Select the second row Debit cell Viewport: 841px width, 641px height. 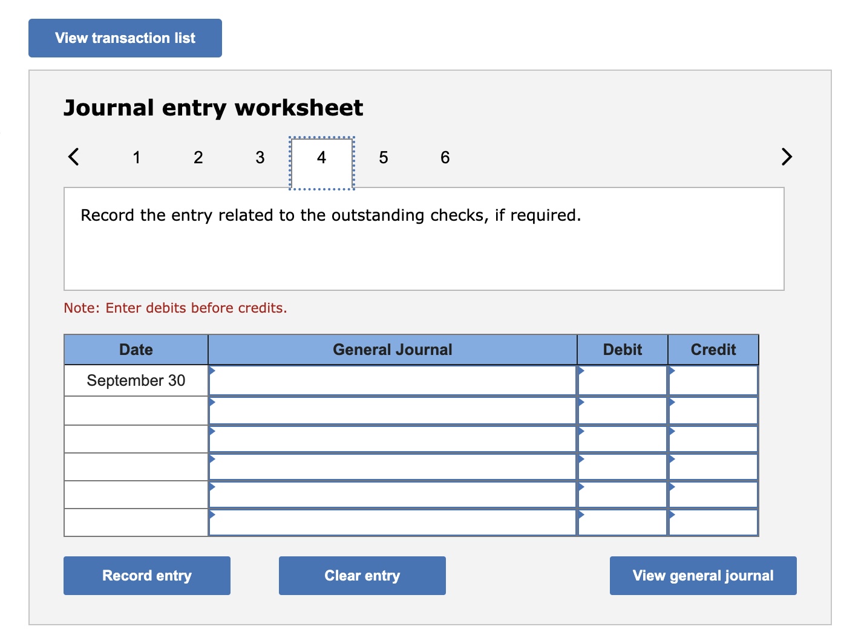623,411
